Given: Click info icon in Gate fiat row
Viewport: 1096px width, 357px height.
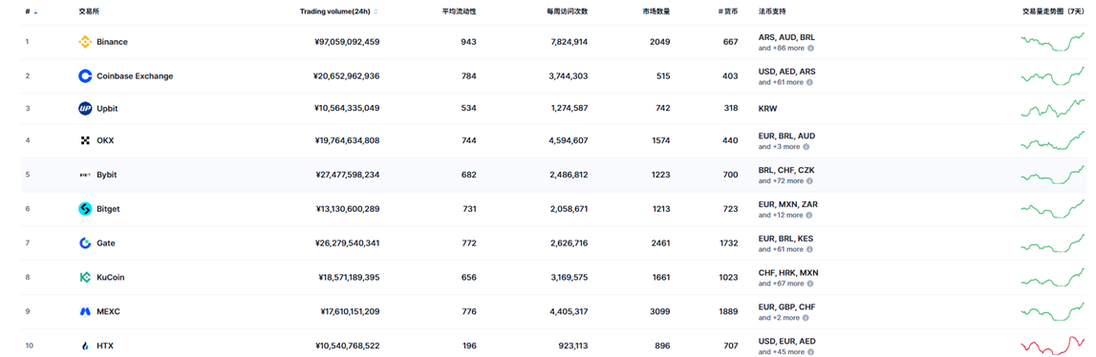Looking at the screenshot, I should [810, 249].
